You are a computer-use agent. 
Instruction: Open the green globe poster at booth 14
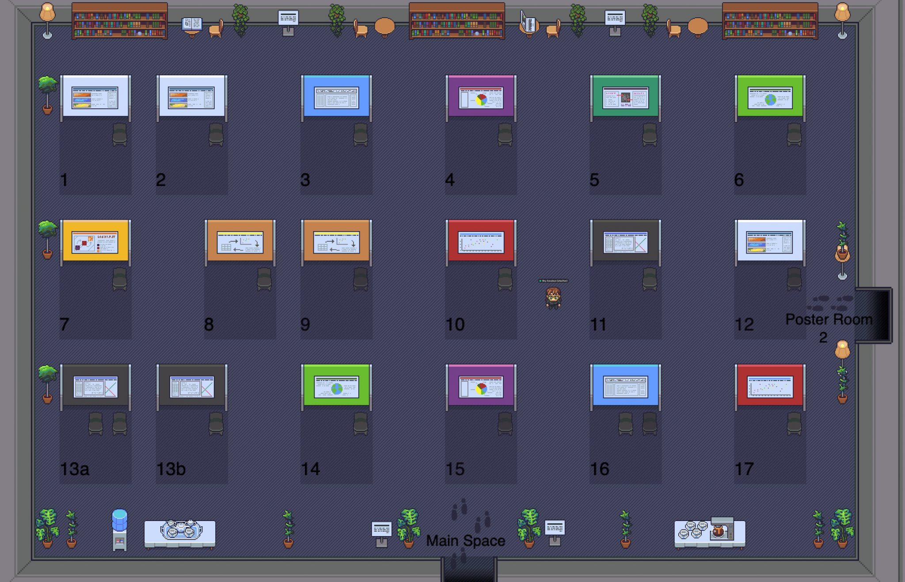(x=336, y=386)
